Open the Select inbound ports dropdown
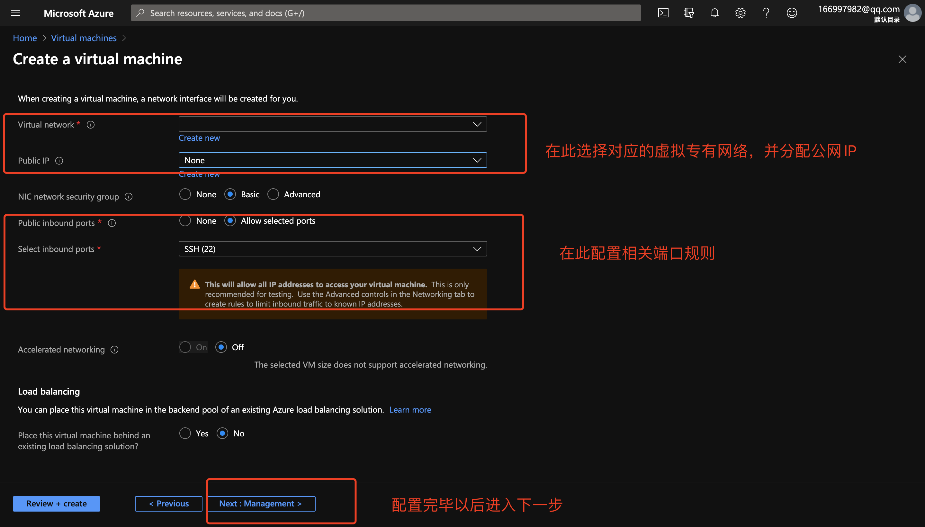 coord(333,249)
